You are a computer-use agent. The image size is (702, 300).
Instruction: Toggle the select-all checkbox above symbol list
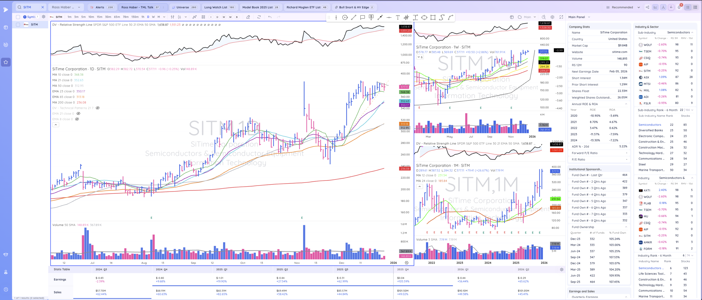pos(18,17)
